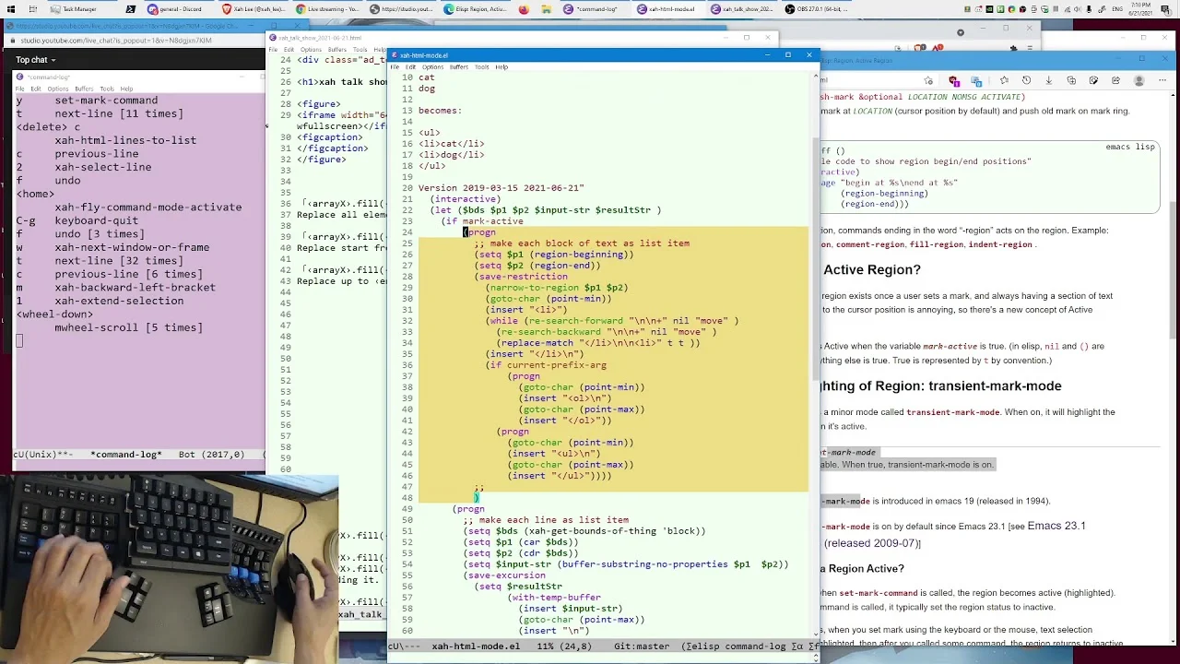Open Options menu in command-log window
The width and height of the screenshot is (1180, 664).
coord(58,89)
